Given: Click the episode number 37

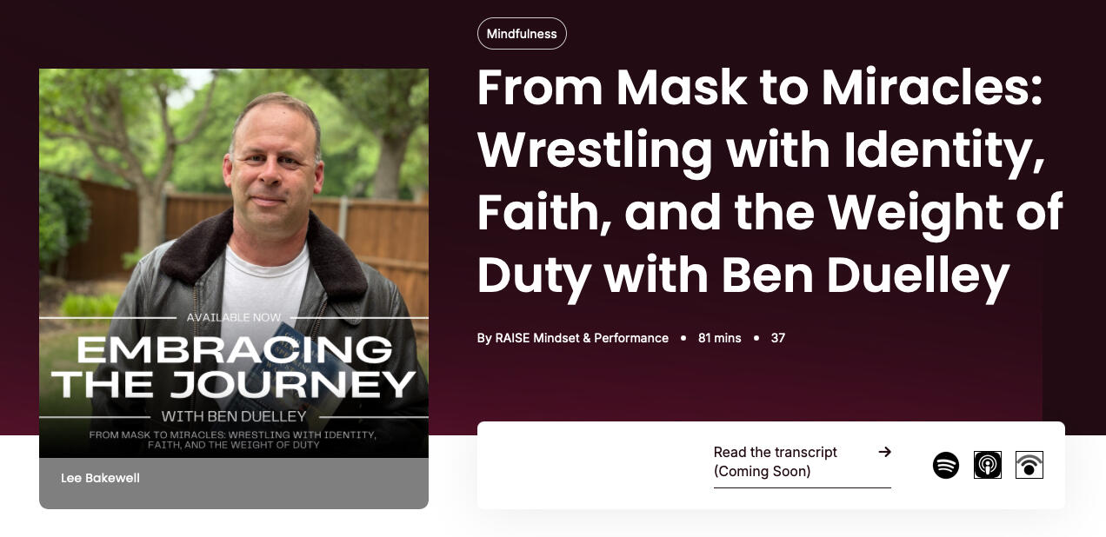Looking at the screenshot, I should click(778, 338).
